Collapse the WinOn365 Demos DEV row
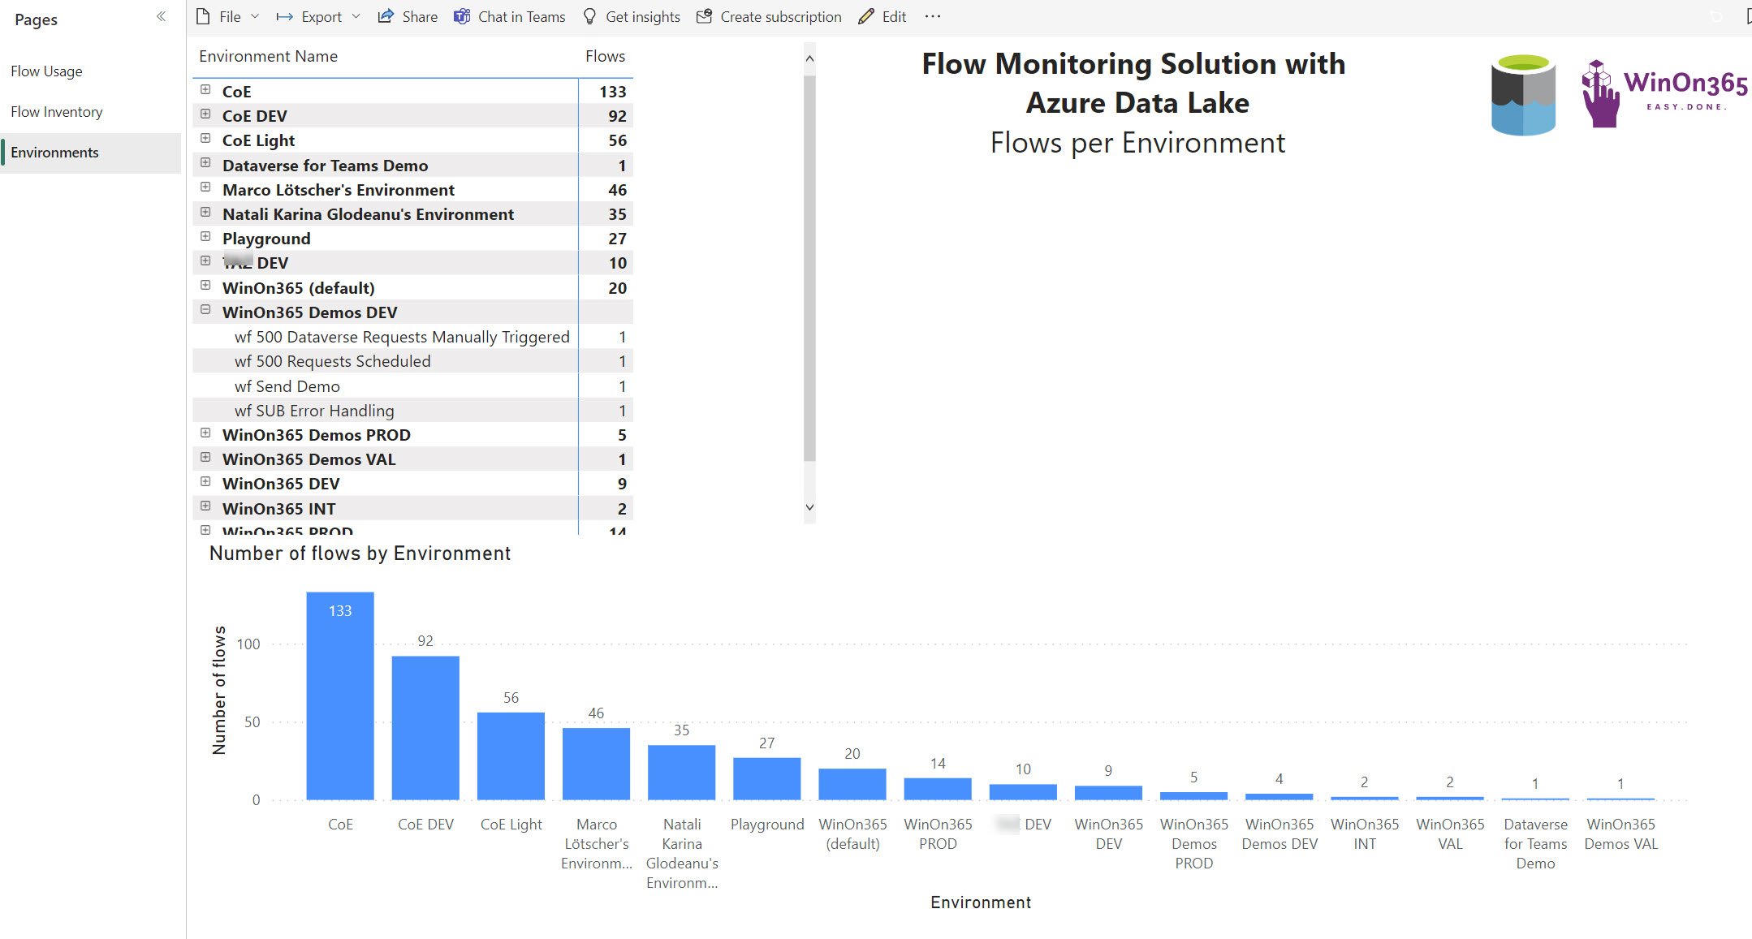The image size is (1752, 939). (x=205, y=309)
